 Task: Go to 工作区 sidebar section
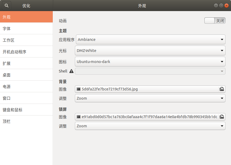pos(26,40)
